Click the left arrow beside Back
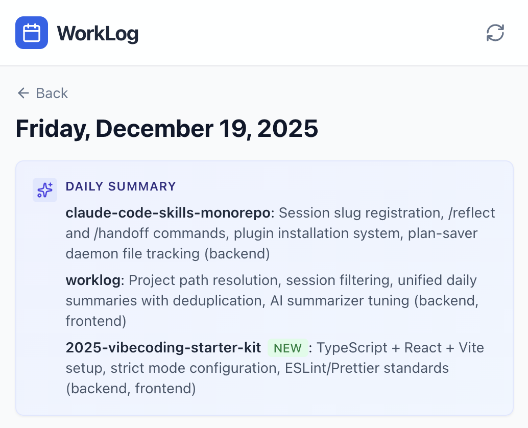 pyautogui.click(x=23, y=93)
